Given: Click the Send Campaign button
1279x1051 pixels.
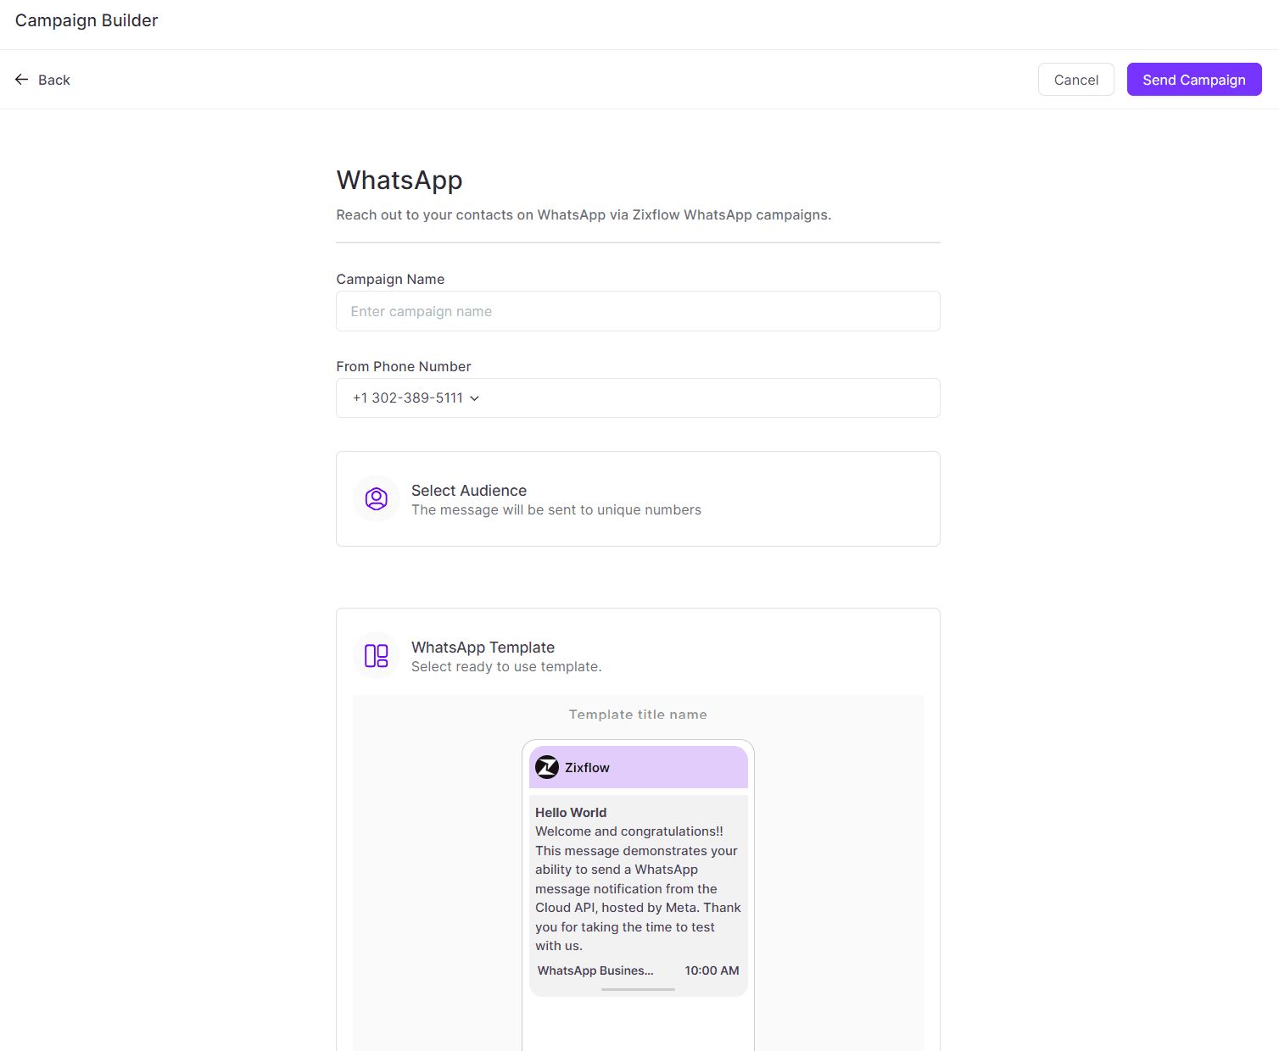Looking at the screenshot, I should click(1193, 79).
